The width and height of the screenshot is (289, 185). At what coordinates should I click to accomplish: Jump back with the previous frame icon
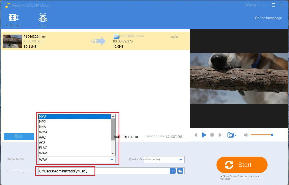point(196,135)
